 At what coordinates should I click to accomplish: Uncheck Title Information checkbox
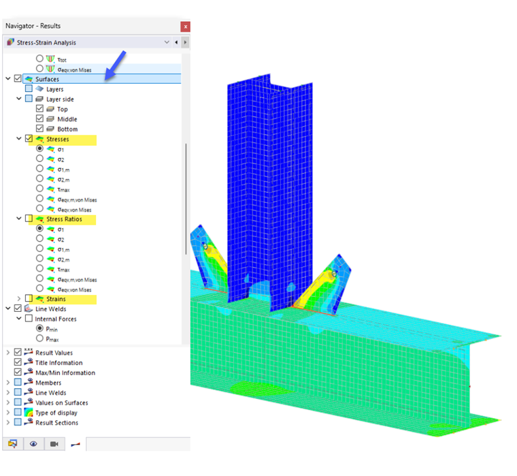(x=18, y=362)
